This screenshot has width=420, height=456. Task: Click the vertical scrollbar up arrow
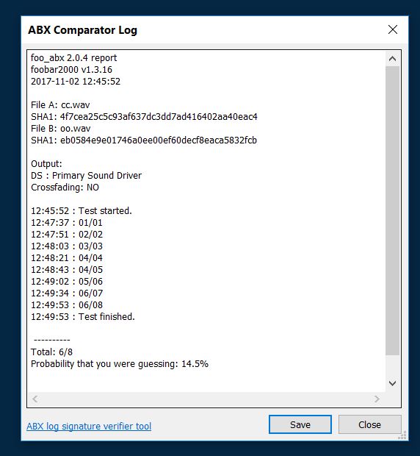(392, 59)
